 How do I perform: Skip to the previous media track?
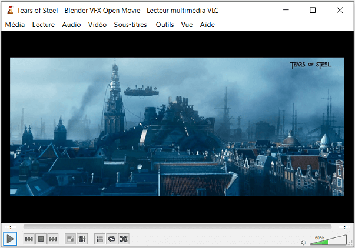pos(29,239)
